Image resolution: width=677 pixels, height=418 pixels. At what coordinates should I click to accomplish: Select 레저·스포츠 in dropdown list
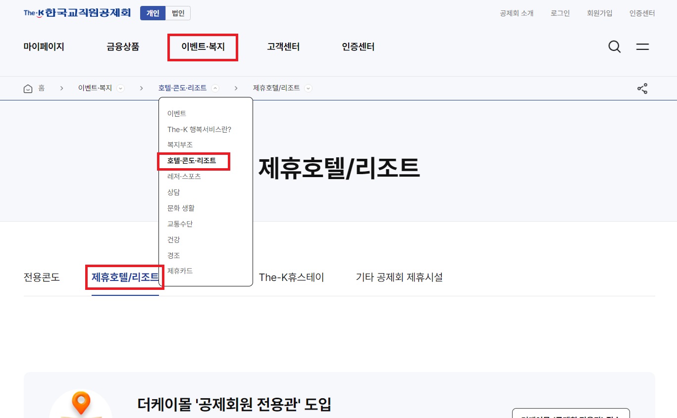point(184,177)
